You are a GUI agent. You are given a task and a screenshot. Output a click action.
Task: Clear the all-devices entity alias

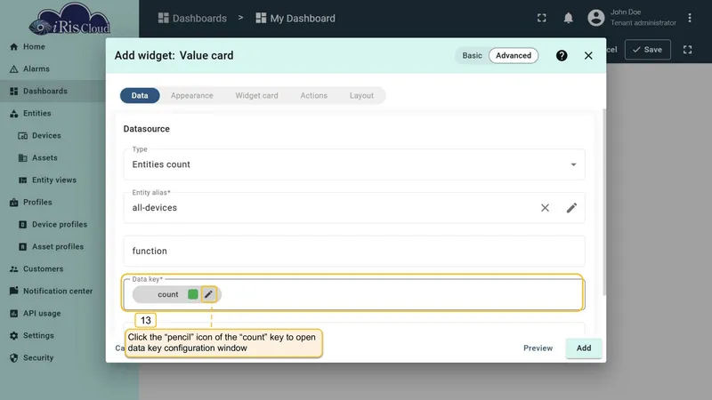pos(545,208)
